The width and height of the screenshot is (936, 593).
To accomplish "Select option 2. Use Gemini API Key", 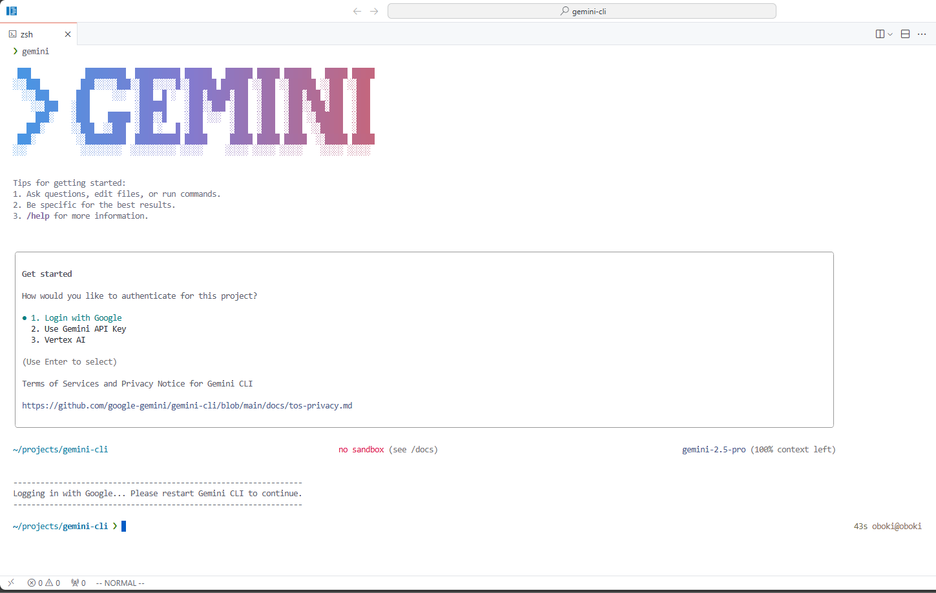I will (x=78, y=328).
